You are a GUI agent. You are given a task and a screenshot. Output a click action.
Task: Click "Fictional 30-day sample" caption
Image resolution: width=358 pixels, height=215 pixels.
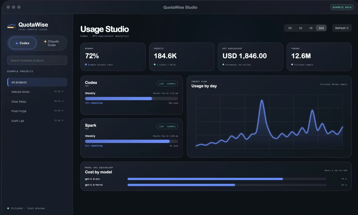coord(333,84)
